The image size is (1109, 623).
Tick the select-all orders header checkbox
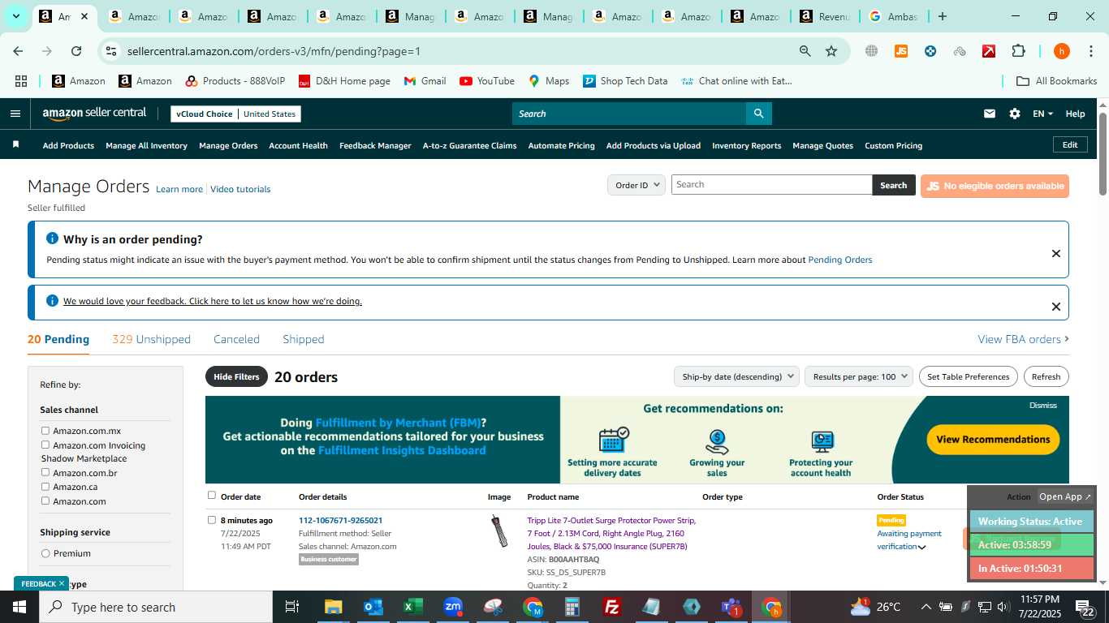pyautogui.click(x=212, y=495)
